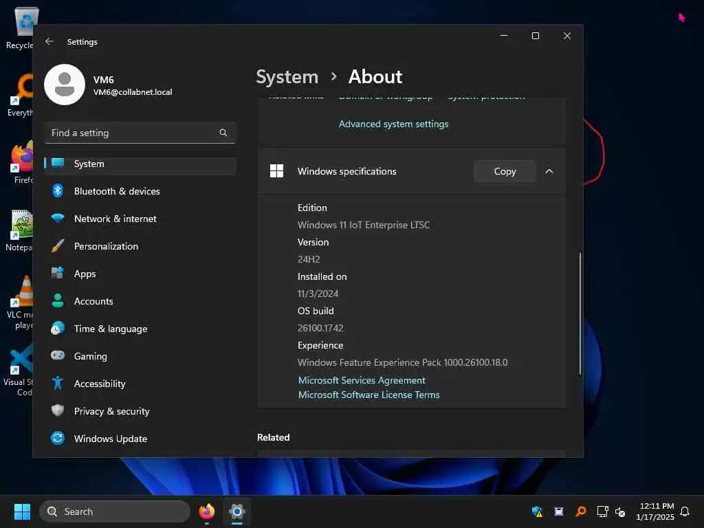Image resolution: width=704 pixels, height=528 pixels.
Task: Copy the Windows specifications
Action: click(505, 171)
